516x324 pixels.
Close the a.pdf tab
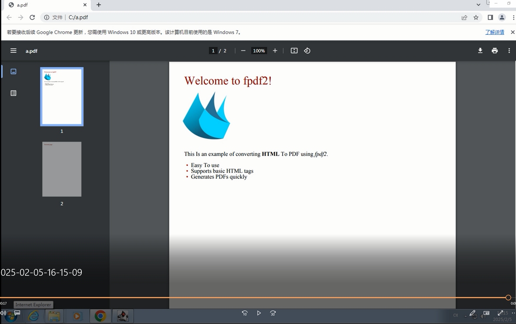[x=85, y=5]
